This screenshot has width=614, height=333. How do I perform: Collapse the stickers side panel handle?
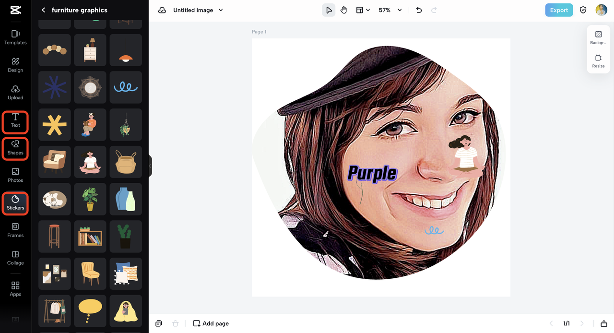click(x=150, y=166)
